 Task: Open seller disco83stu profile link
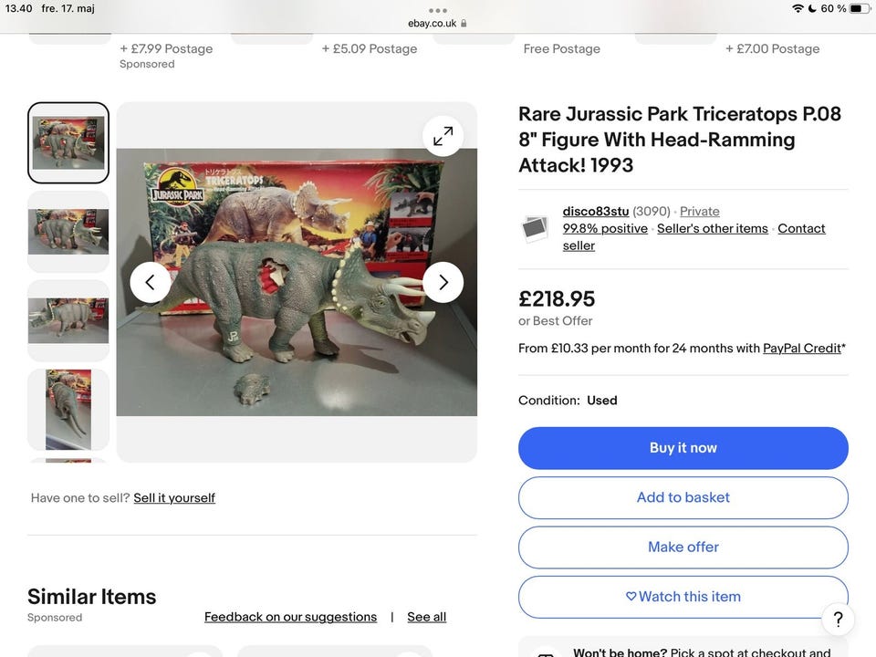coord(596,211)
